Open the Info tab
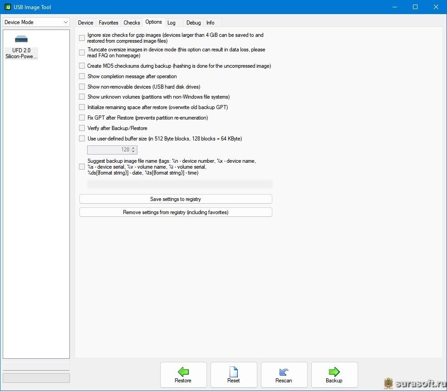The image size is (447, 391). tap(211, 23)
